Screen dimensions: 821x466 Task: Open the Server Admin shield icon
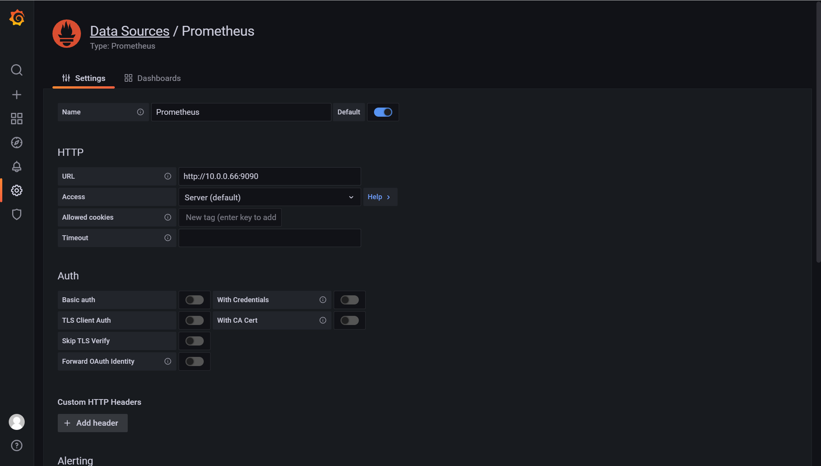tap(17, 214)
